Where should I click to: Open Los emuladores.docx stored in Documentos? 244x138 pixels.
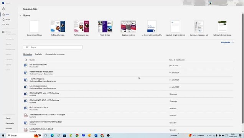pyautogui.click(x=128, y=66)
